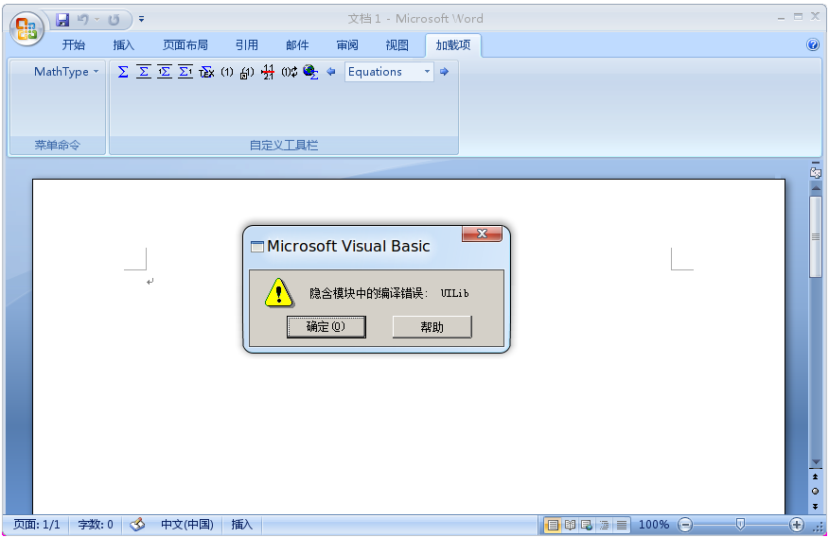Viewport: 829px width, 537px height.
Task: Save document with quick access floppy icon
Action: click(62, 20)
